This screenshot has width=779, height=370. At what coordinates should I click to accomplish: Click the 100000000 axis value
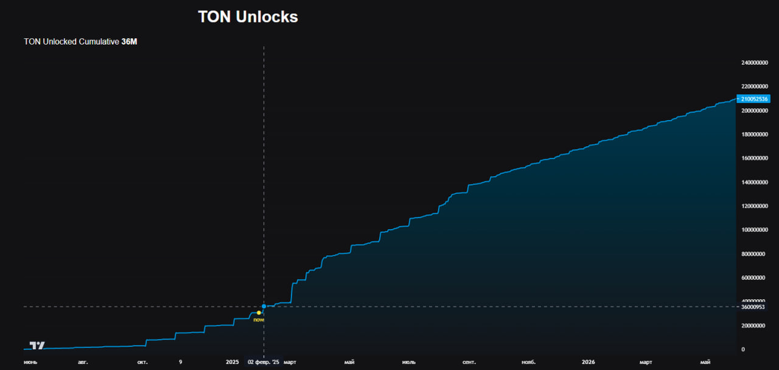pos(755,230)
